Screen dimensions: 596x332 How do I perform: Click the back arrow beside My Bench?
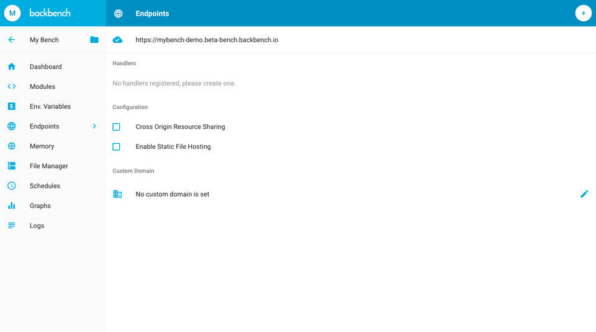coord(11,40)
